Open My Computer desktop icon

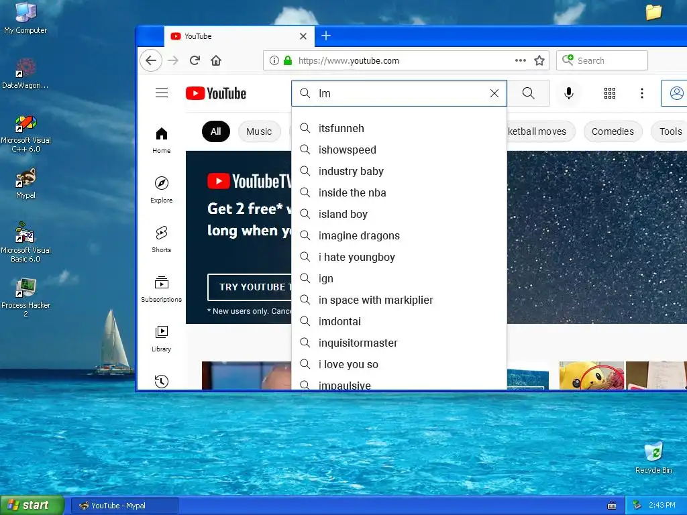(x=25, y=18)
